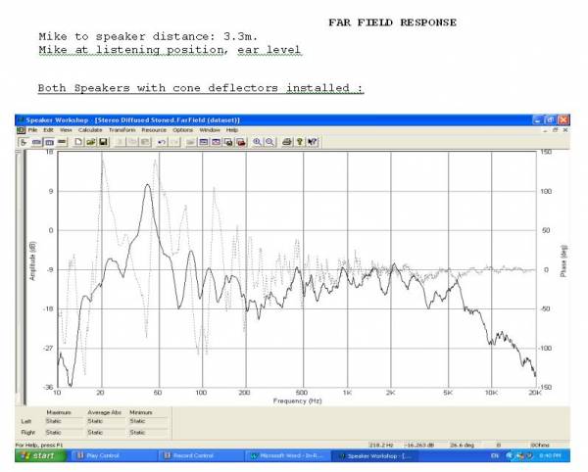
Task: Click the Right Maximum Static field
Action: tap(63, 433)
